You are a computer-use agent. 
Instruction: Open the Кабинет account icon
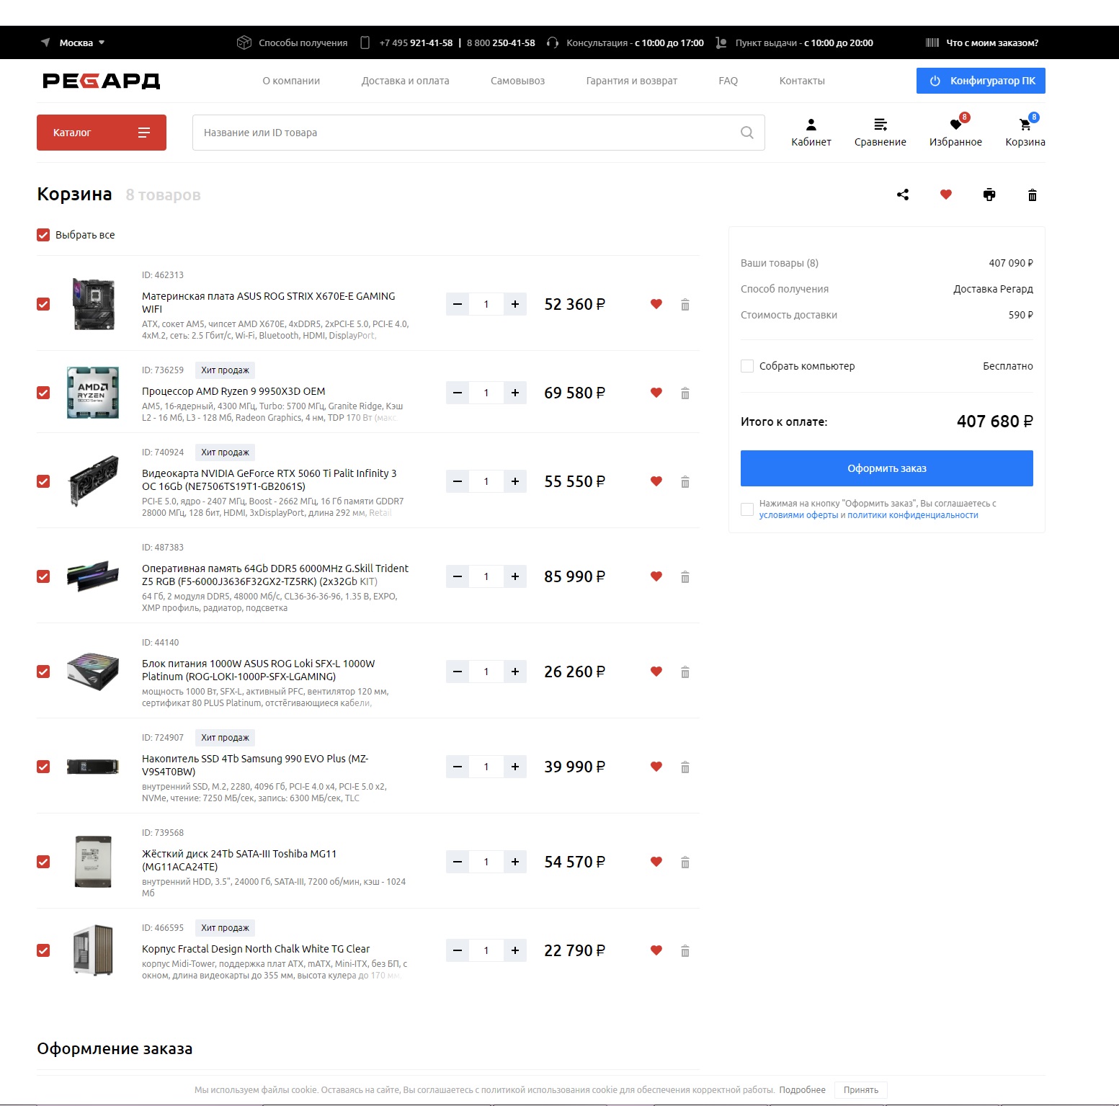pyautogui.click(x=811, y=133)
